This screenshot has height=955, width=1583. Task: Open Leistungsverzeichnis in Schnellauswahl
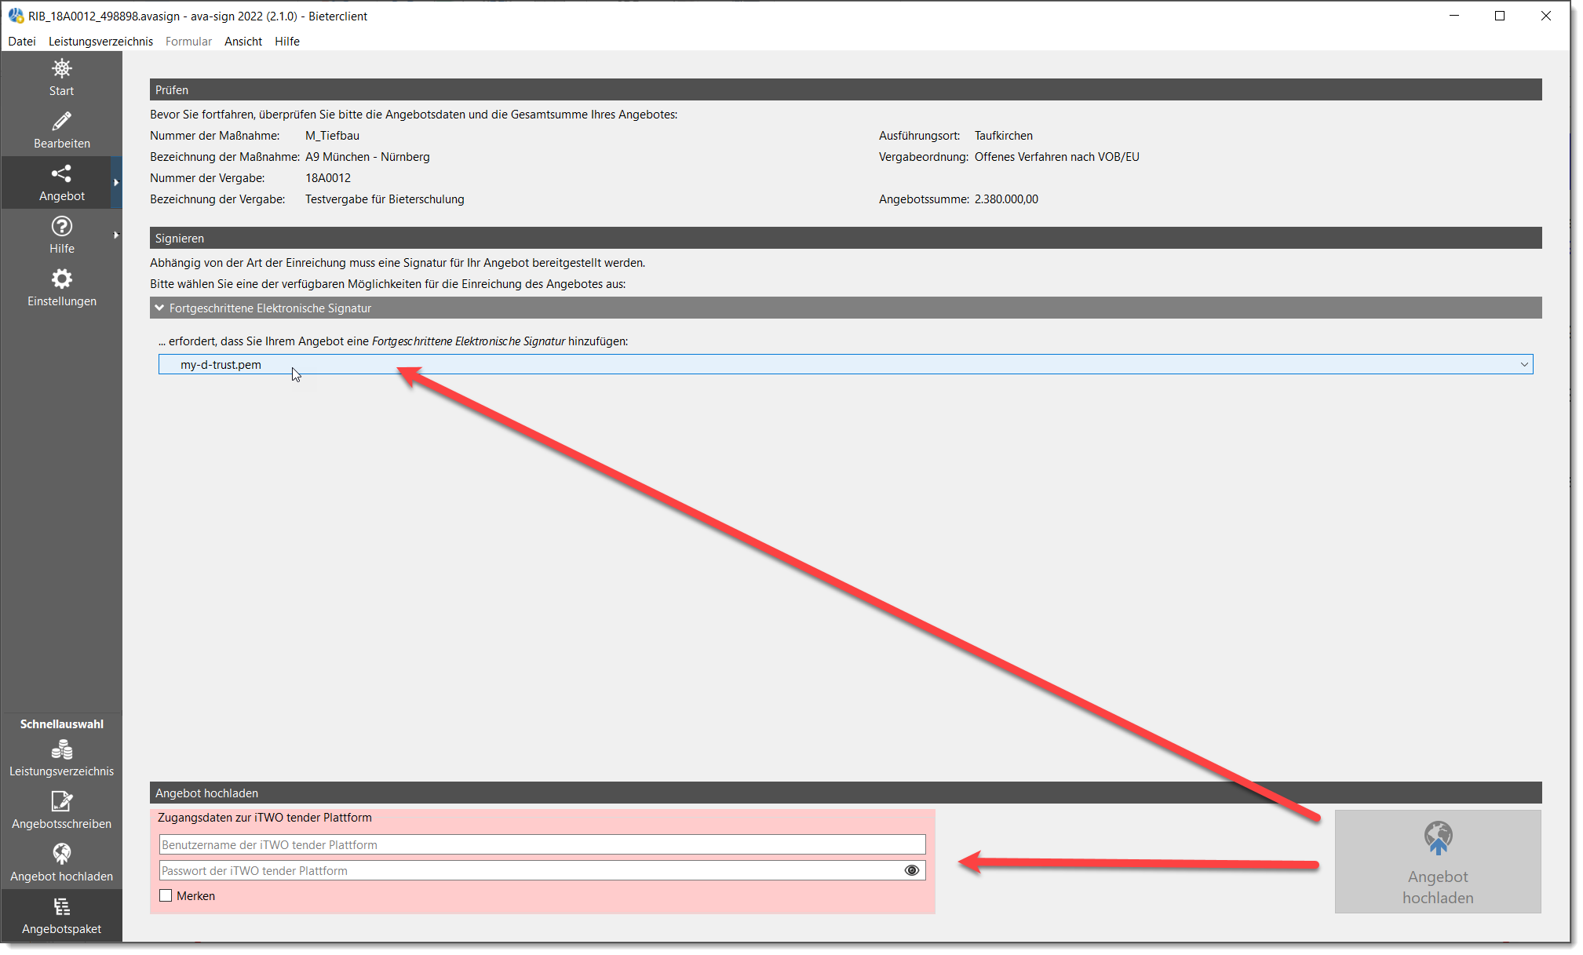(x=61, y=758)
